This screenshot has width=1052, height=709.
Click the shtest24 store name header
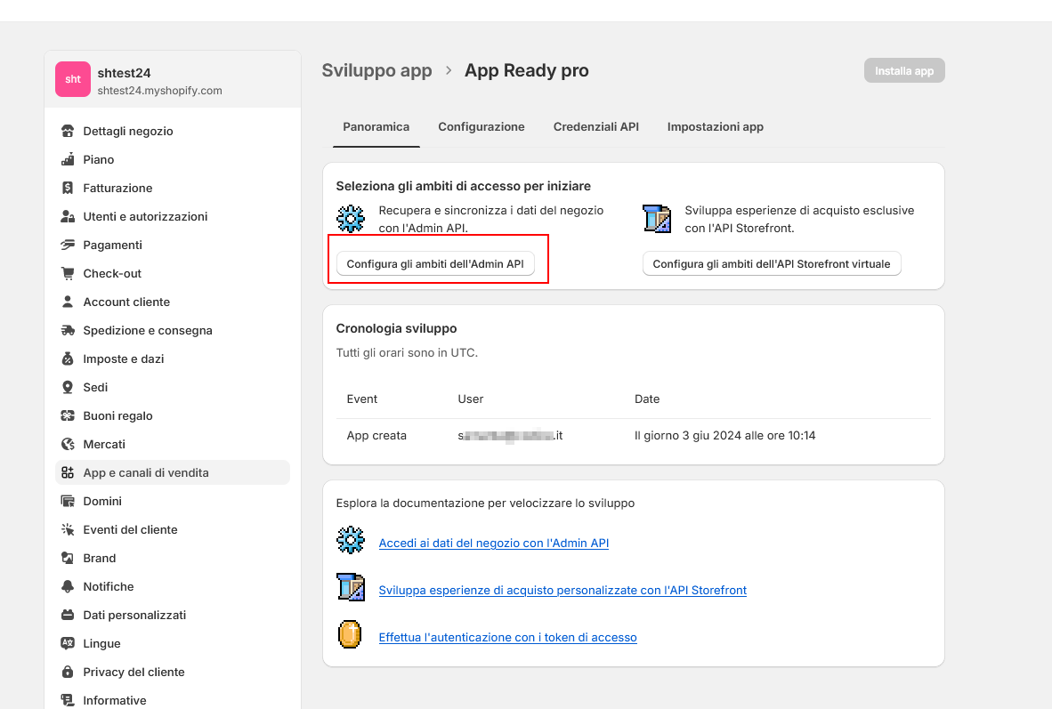click(124, 73)
